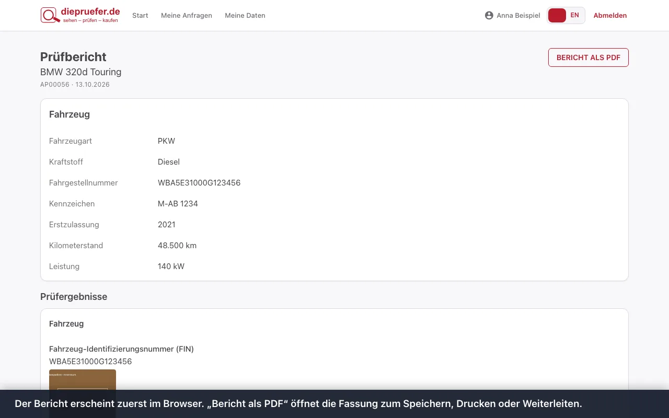Click the Kilometerstand label

[x=76, y=246]
